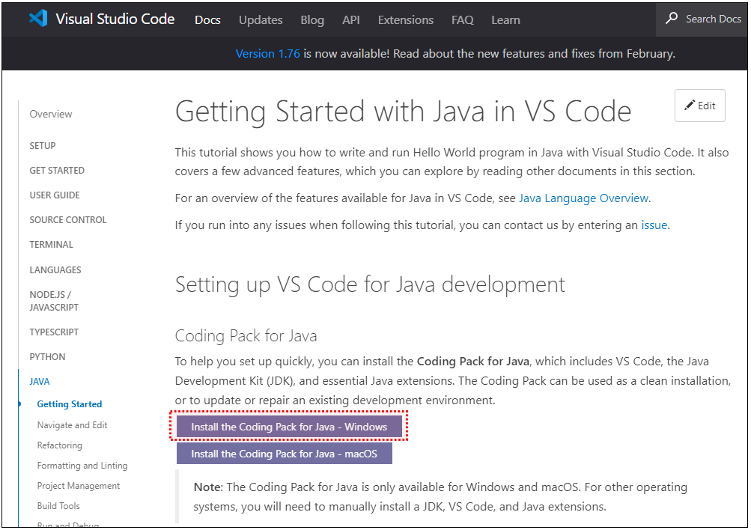
Task: Go to the Blog
Action: [x=312, y=19]
